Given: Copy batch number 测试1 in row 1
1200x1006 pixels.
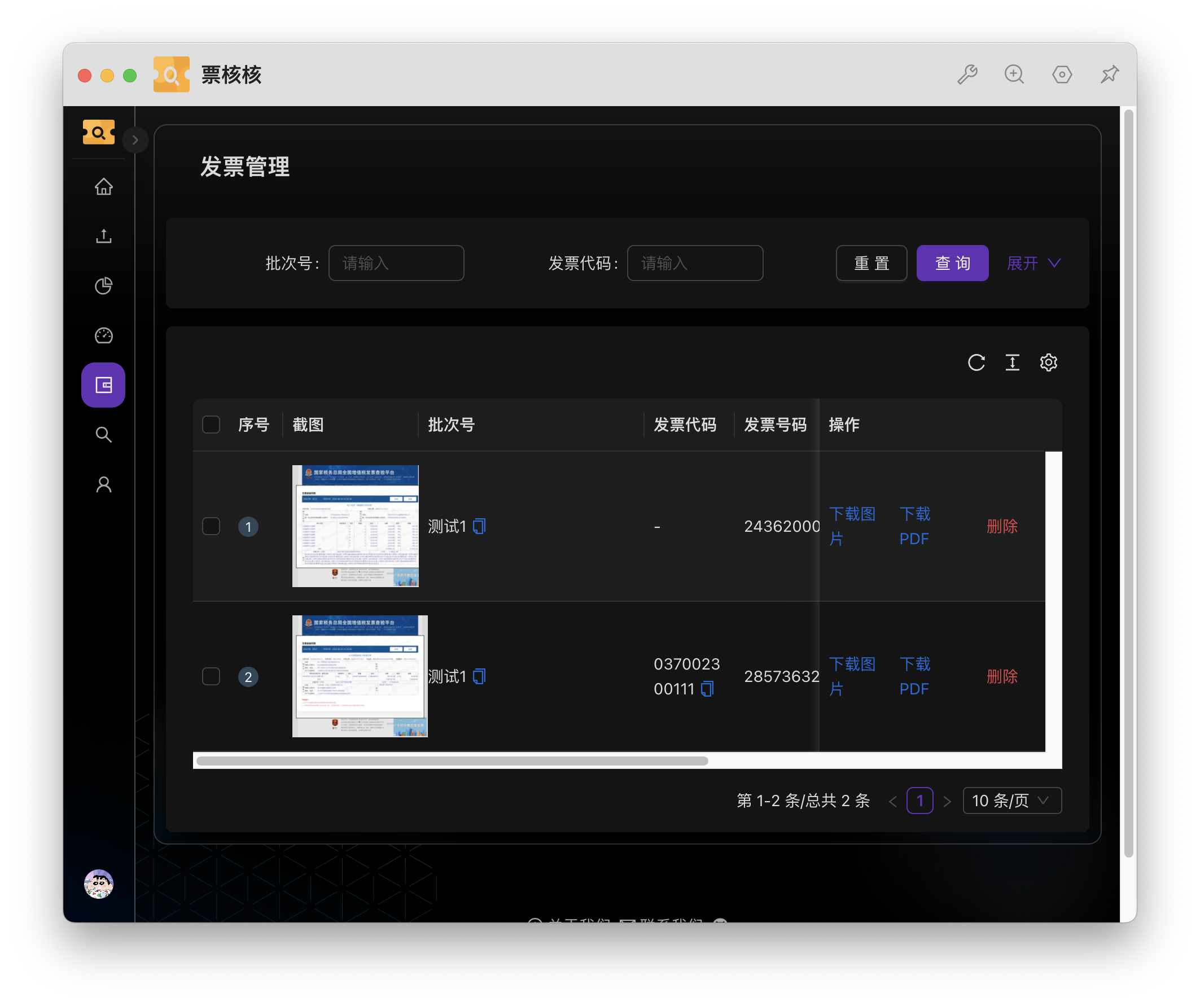Looking at the screenshot, I should coord(479,526).
